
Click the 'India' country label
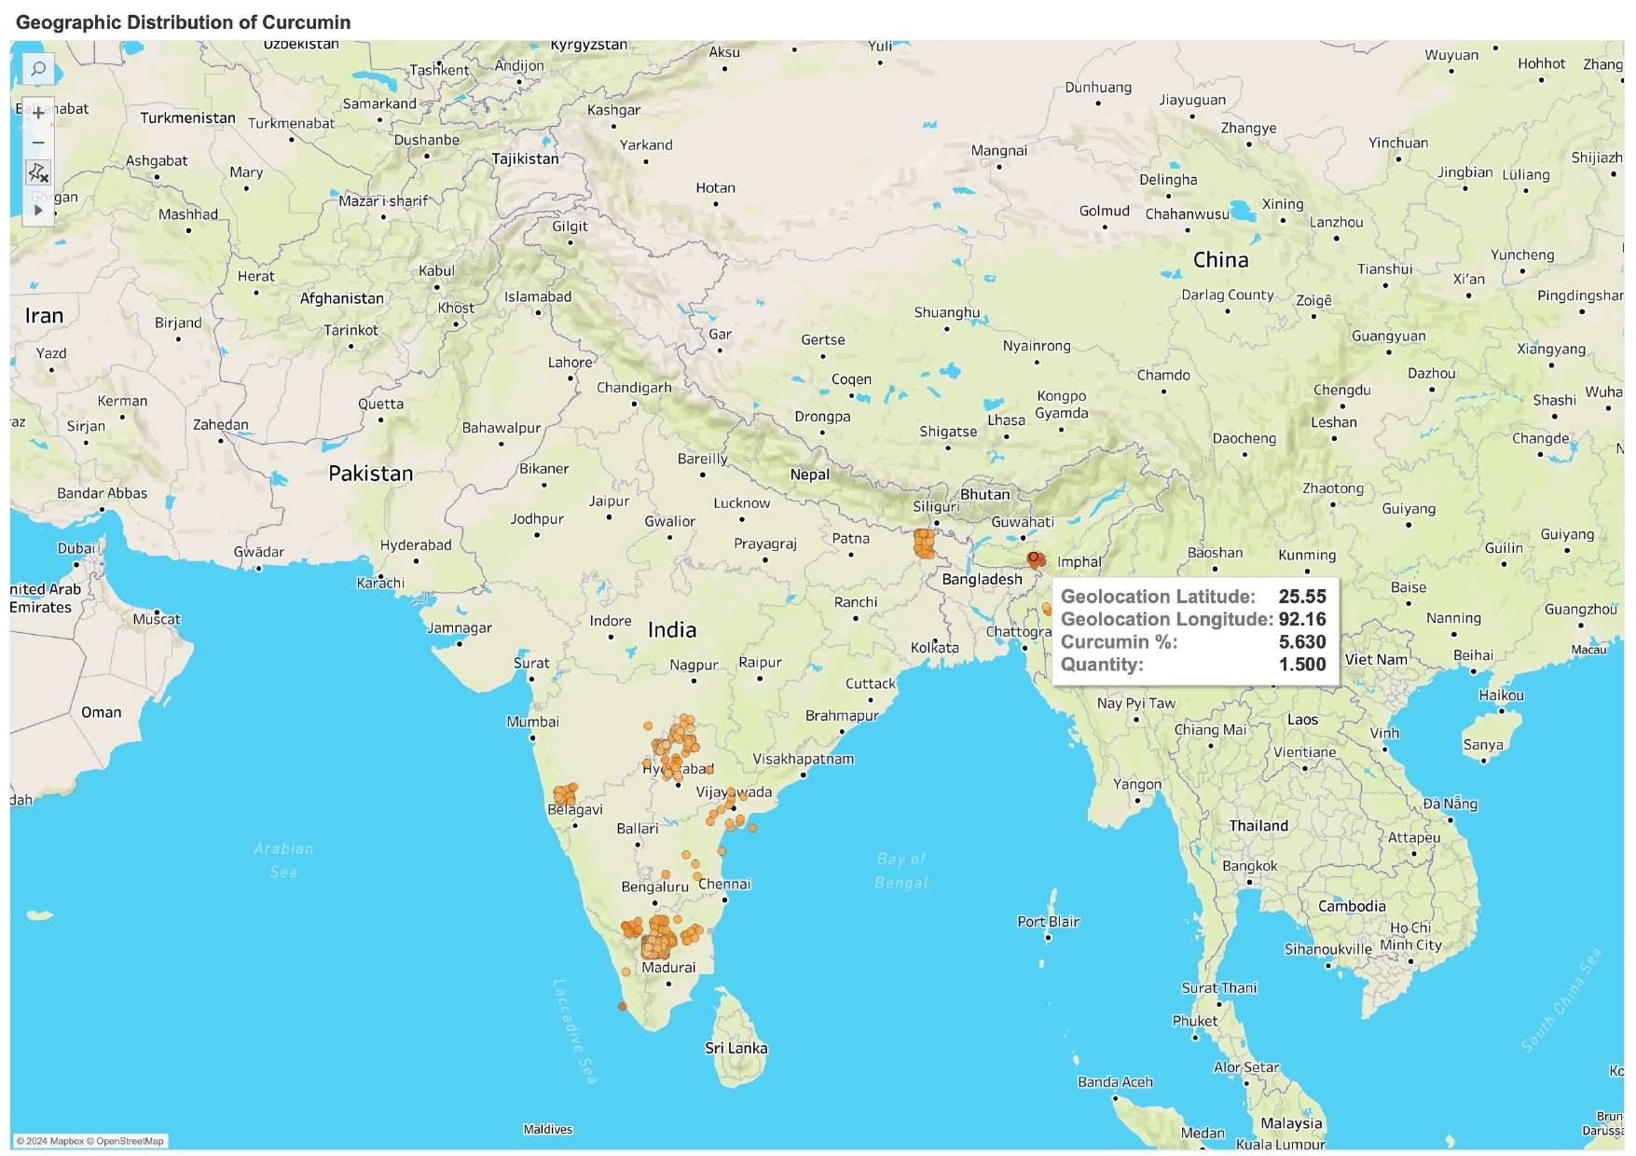tap(672, 630)
